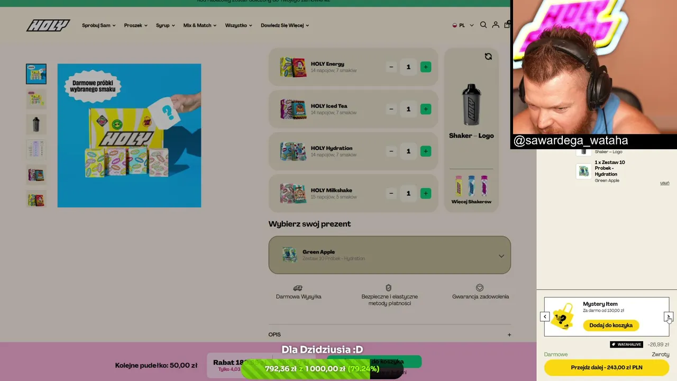Open the Spróbuj Sam menu
The height and width of the screenshot is (381, 677).
pos(98,25)
